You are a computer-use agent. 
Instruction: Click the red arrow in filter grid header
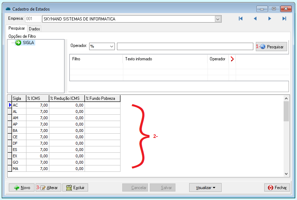click(x=232, y=59)
